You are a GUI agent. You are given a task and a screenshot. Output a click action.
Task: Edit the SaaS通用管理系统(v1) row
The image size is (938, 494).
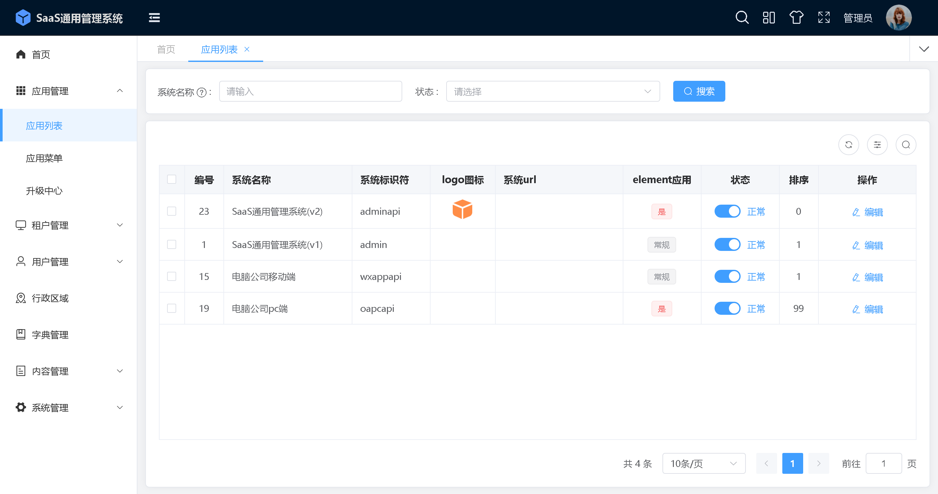(x=867, y=245)
